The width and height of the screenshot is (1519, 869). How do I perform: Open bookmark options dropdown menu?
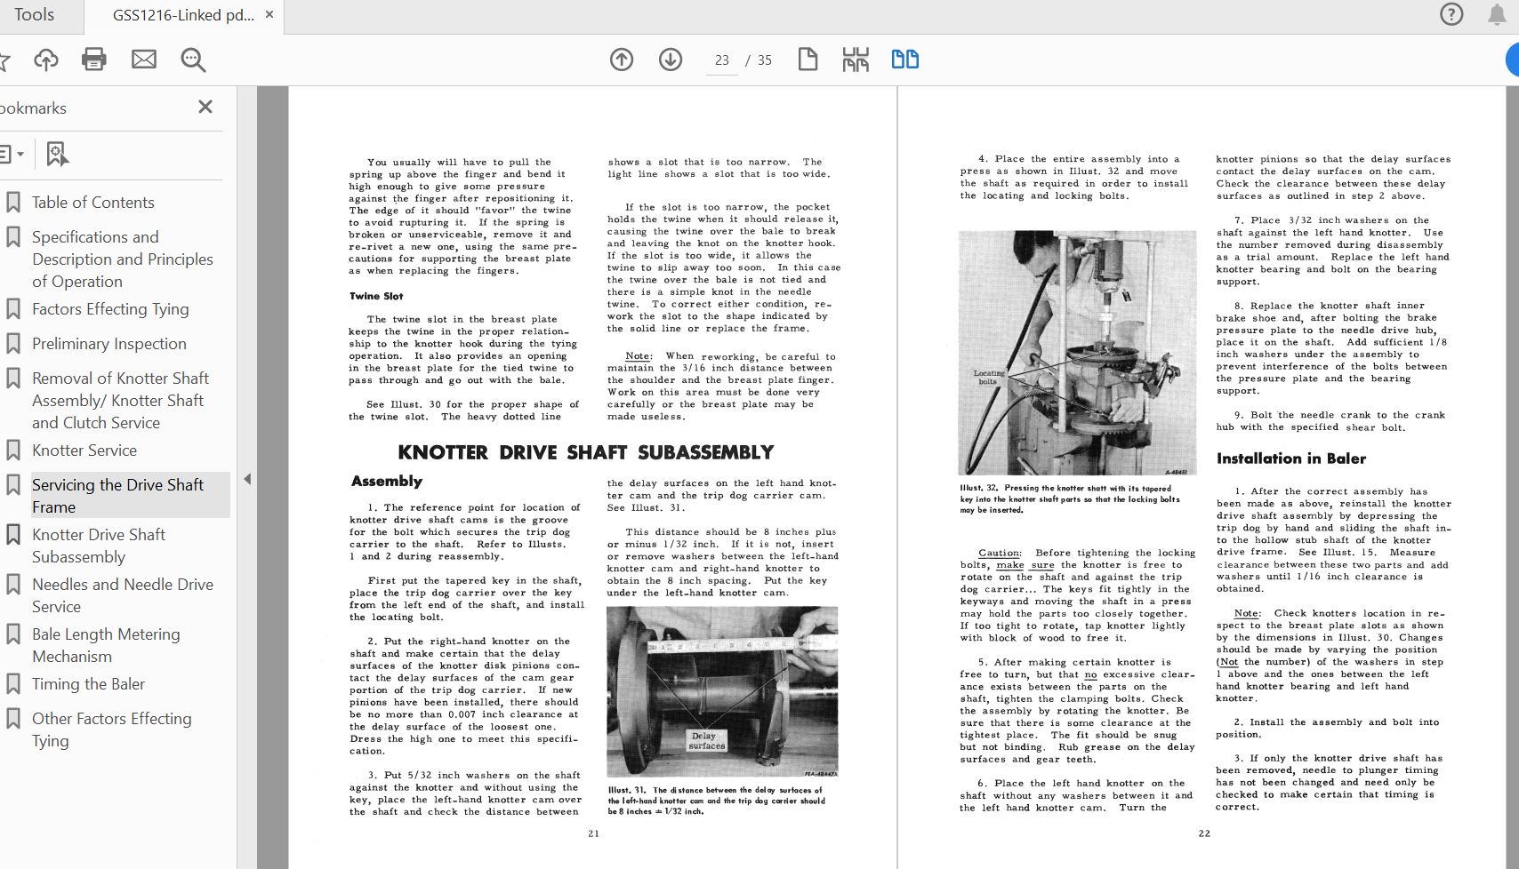(11, 154)
